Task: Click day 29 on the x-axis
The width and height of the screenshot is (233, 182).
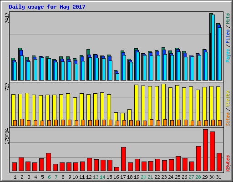Action: (205, 177)
